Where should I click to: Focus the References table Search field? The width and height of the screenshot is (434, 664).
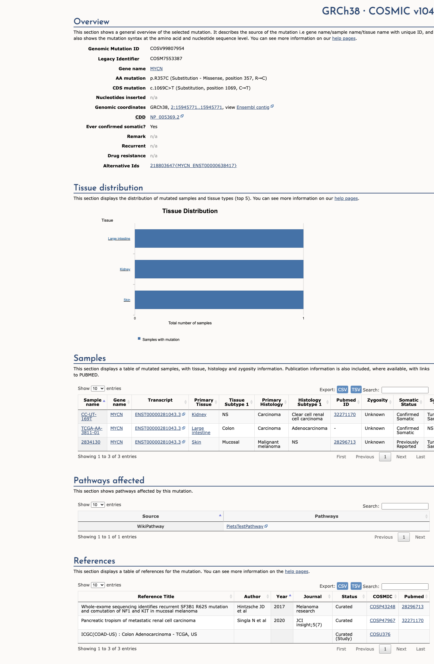[x=405, y=586]
